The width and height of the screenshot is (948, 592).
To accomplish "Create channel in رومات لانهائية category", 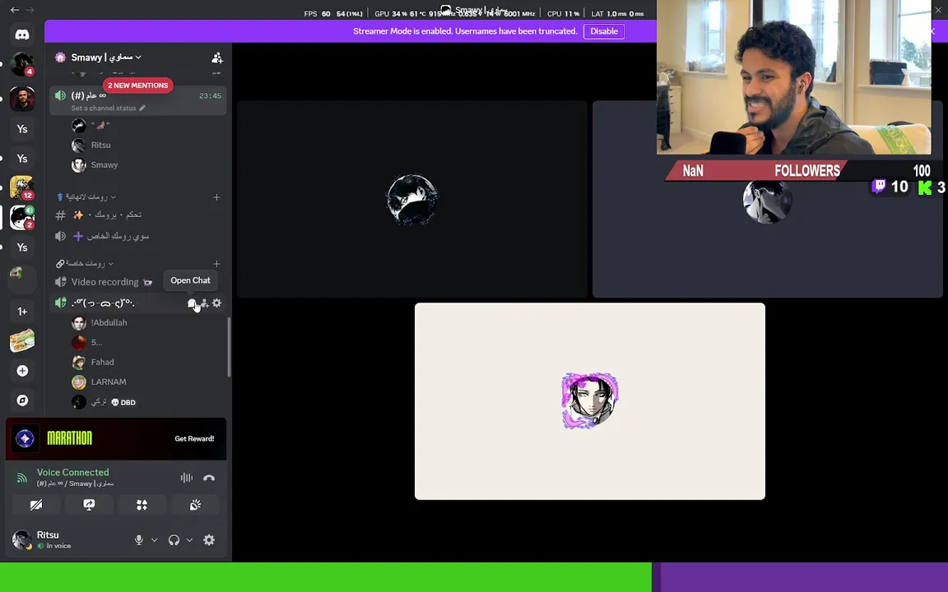I will (216, 197).
